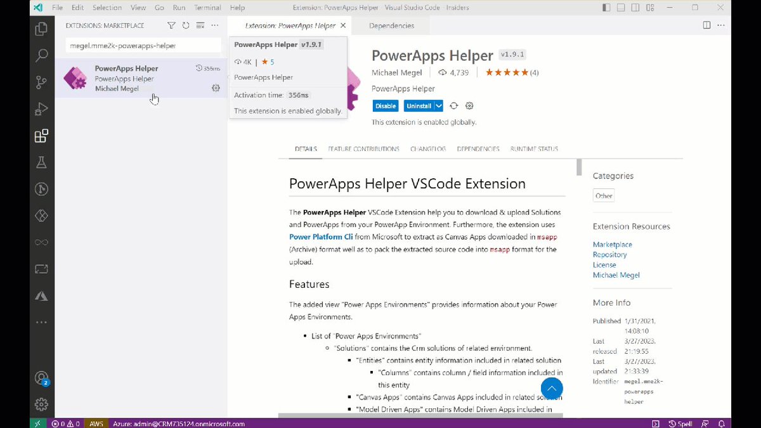This screenshot has height=428, width=761.
Task: Clear extensions search results
Action: coord(200,25)
